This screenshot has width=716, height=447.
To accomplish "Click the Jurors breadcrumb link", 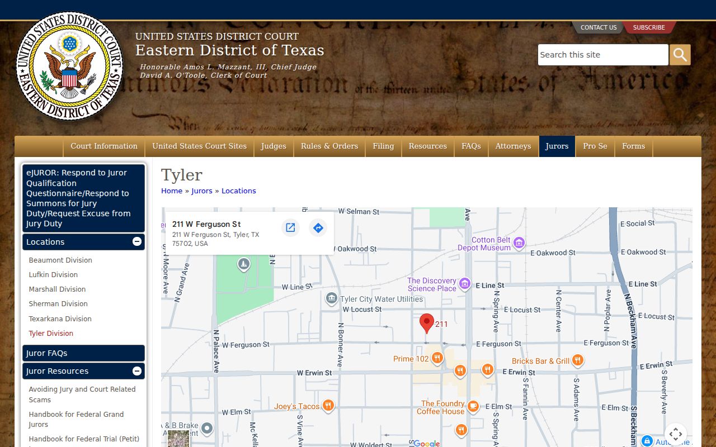I will point(202,191).
